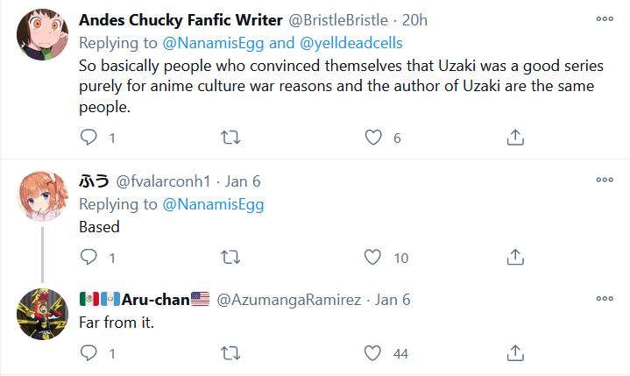Open more options for BristleBristle's tweet
Viewport: 630px width, 376px height.
click(x=605, y=18)
